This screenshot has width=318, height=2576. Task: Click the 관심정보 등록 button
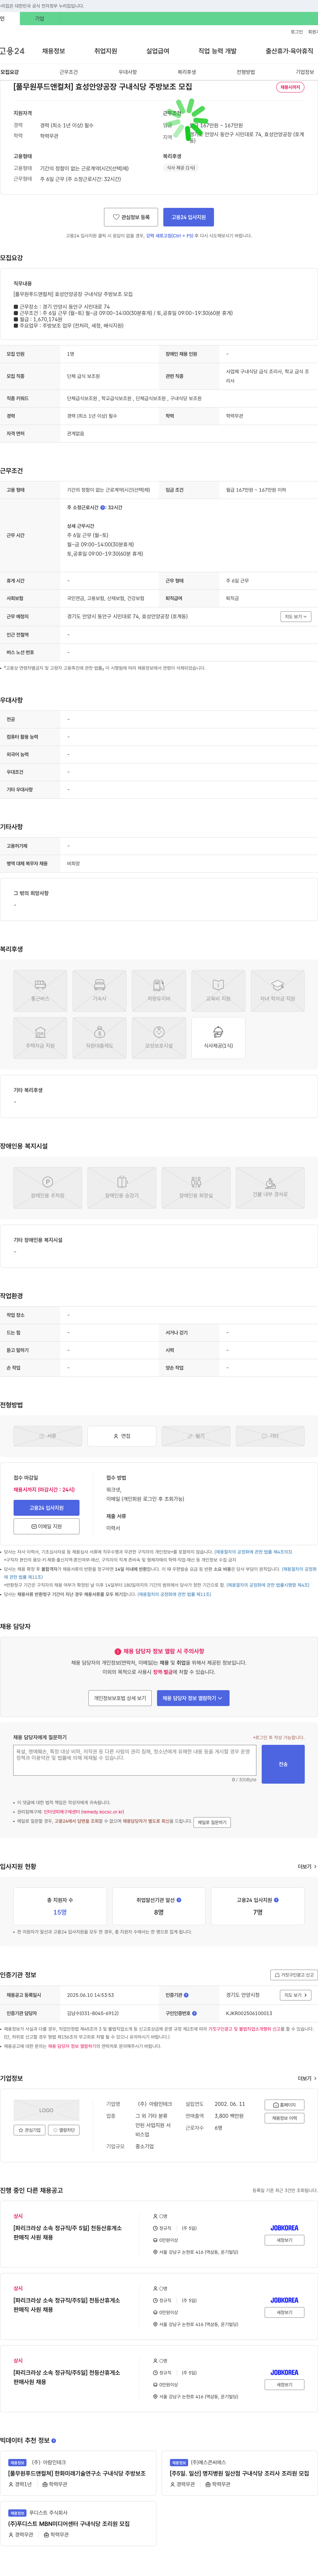click(x=131, y=217)
